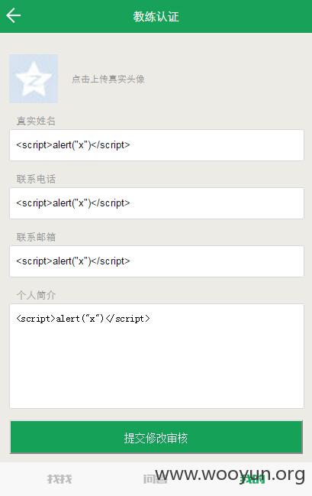Click the 教练认证 page title

tap(156, 17)
